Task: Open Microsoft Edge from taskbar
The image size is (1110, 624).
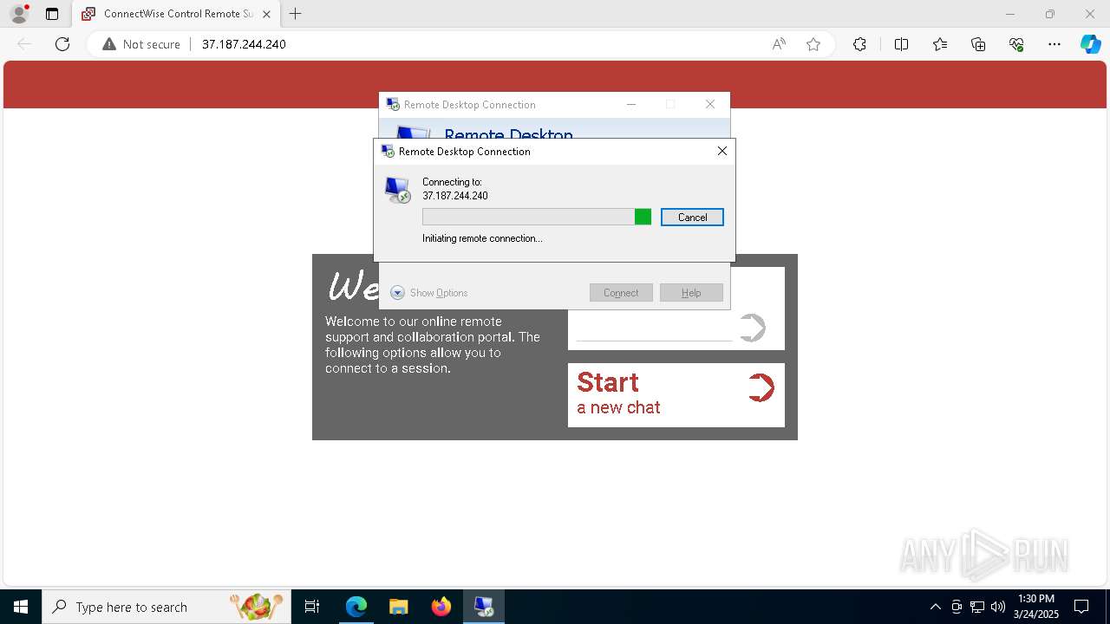Action: click(356, 607)
